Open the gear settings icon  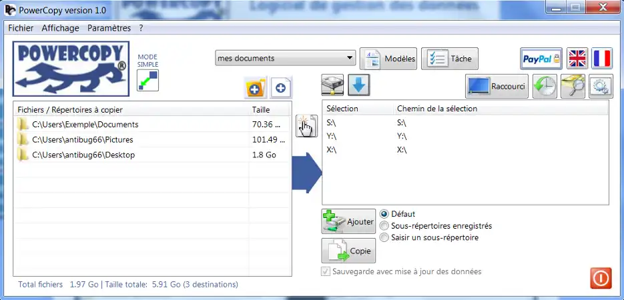pyautogui.click(x=601, y=86)
